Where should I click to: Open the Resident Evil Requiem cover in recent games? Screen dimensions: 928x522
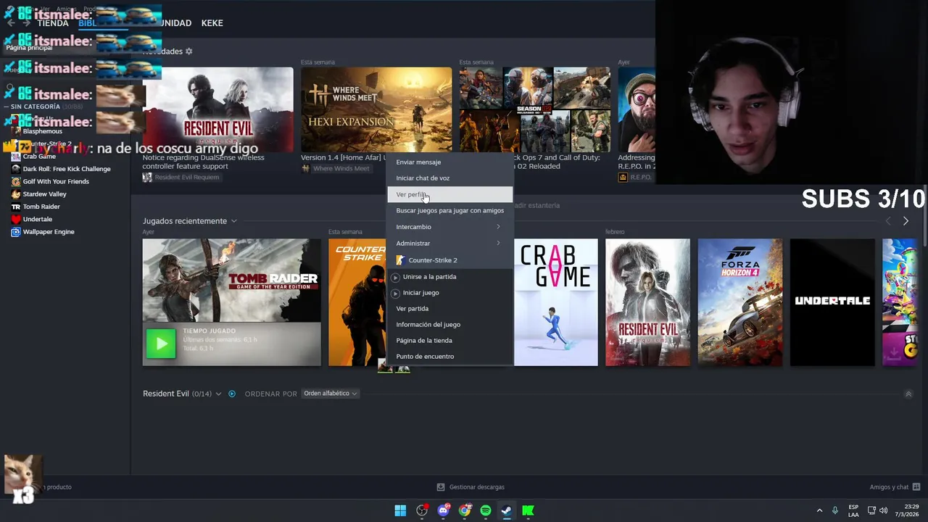648,302
